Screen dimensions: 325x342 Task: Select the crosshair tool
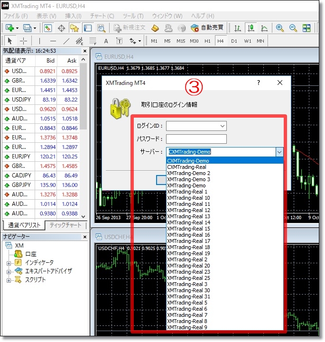pos(23,41)
